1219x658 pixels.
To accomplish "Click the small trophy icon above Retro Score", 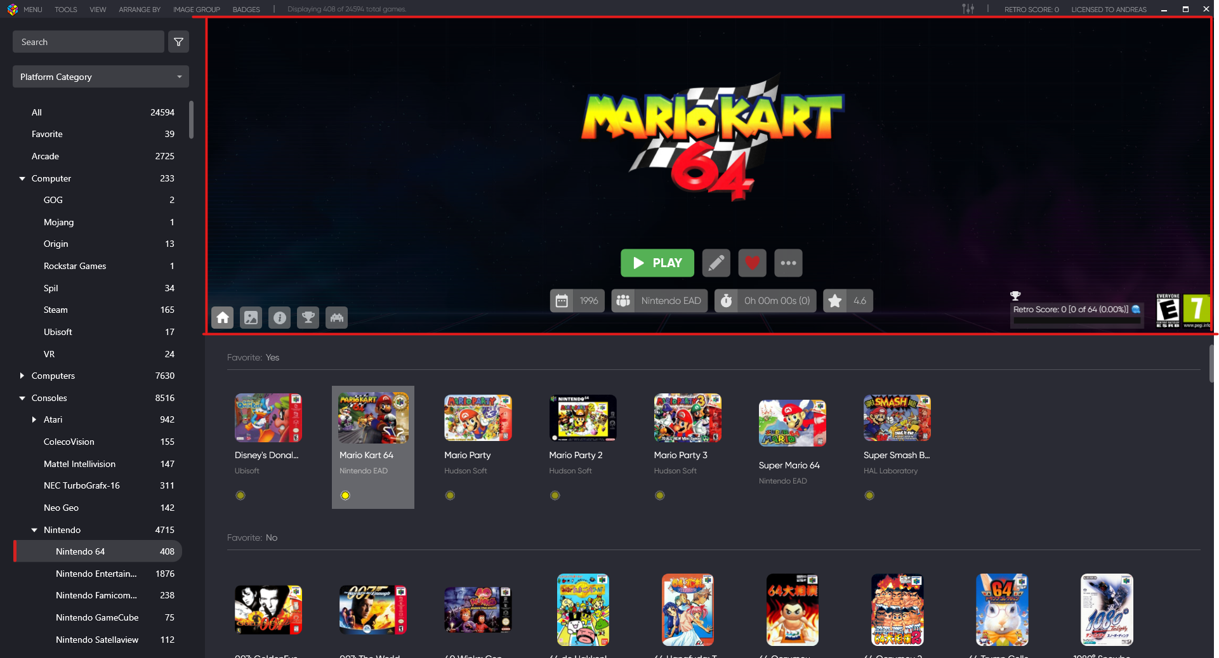I will pos(1015,296).
